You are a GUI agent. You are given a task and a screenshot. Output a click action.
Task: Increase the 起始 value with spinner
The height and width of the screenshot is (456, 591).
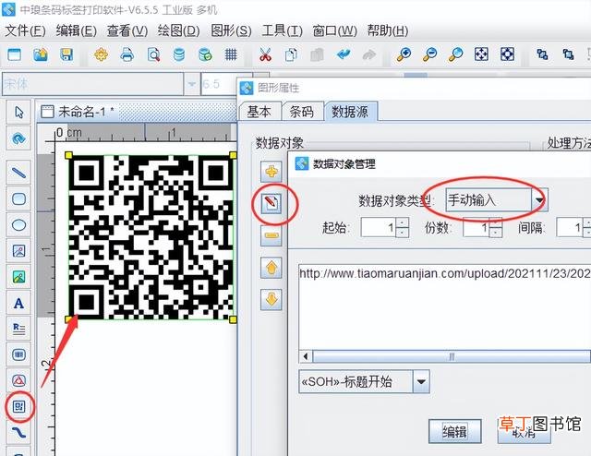click(403, 222)
